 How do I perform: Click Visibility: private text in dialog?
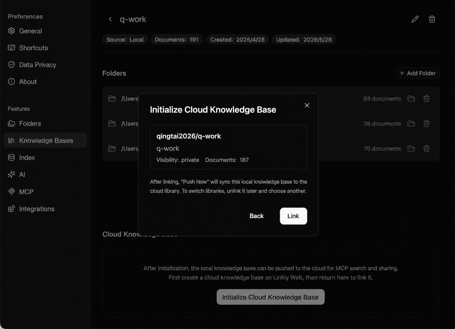178,160
